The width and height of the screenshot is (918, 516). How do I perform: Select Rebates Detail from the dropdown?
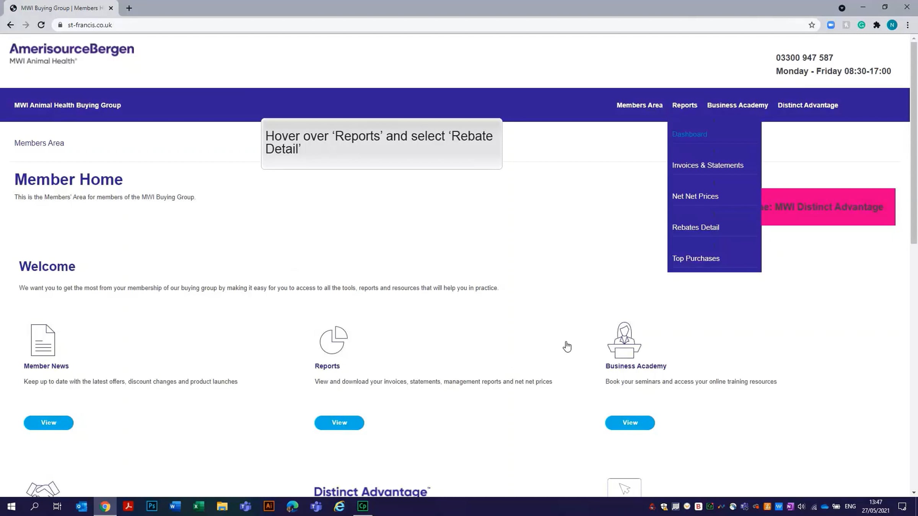click(696, 227)
